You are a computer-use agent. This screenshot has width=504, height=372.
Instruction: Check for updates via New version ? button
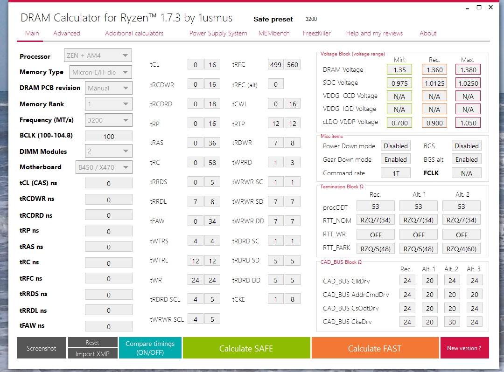pyautogui.click(x=464, y=348)
